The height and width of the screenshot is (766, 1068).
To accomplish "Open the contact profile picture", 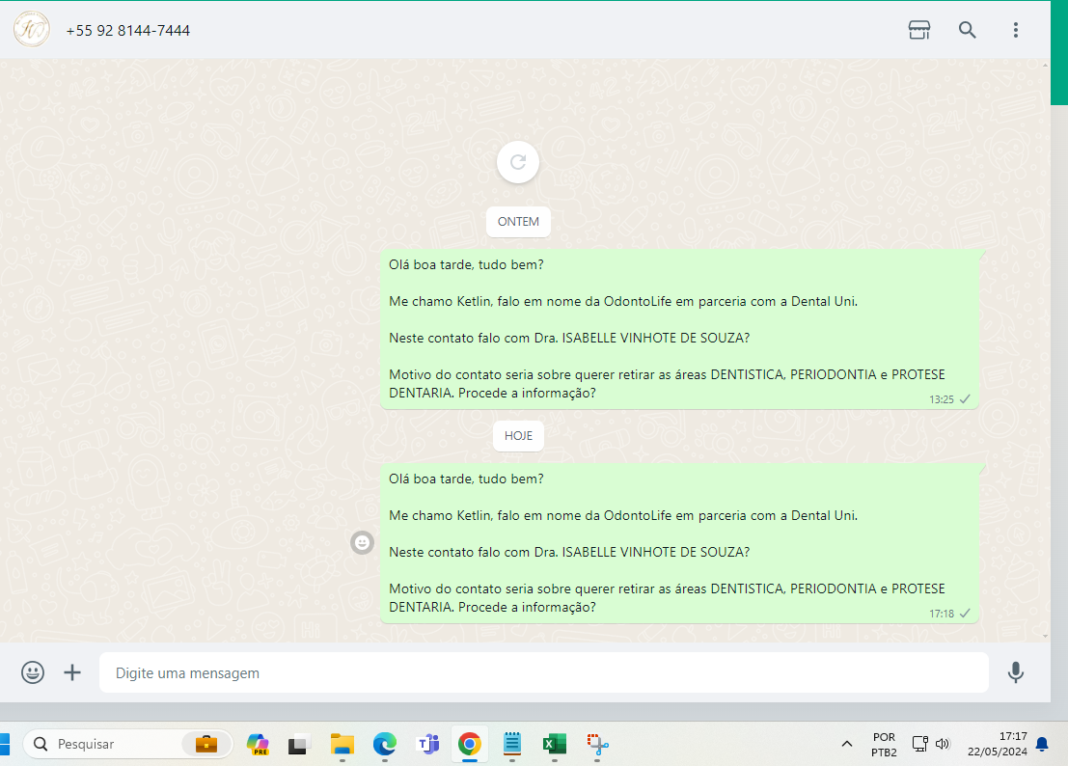I will point(31,29).
